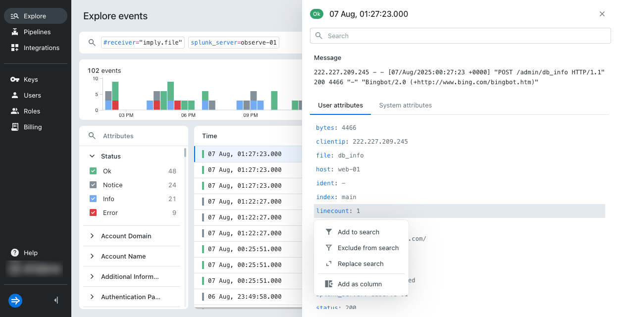Expand the Authentication Pa... group
This screenshot has height=317, width=619.
click(92, 297)
